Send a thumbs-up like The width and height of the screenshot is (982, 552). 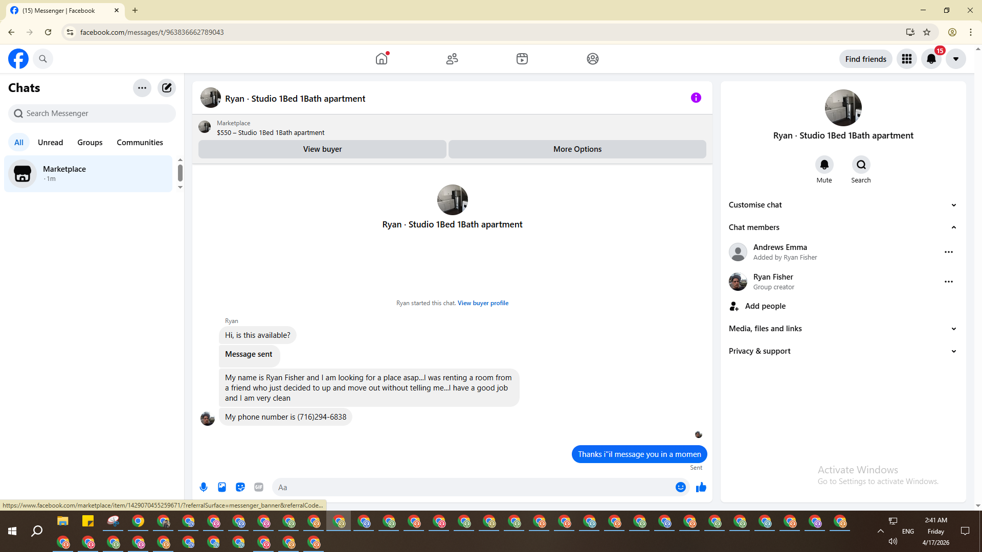coord(701,487)
